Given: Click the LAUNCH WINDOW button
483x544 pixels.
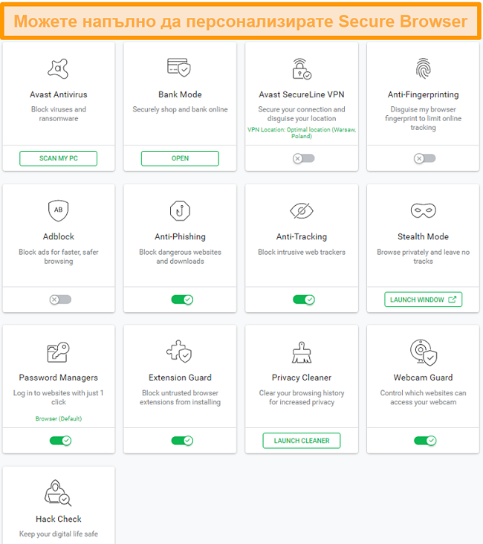Looking at the screenshot, I should tap(423, 299).
